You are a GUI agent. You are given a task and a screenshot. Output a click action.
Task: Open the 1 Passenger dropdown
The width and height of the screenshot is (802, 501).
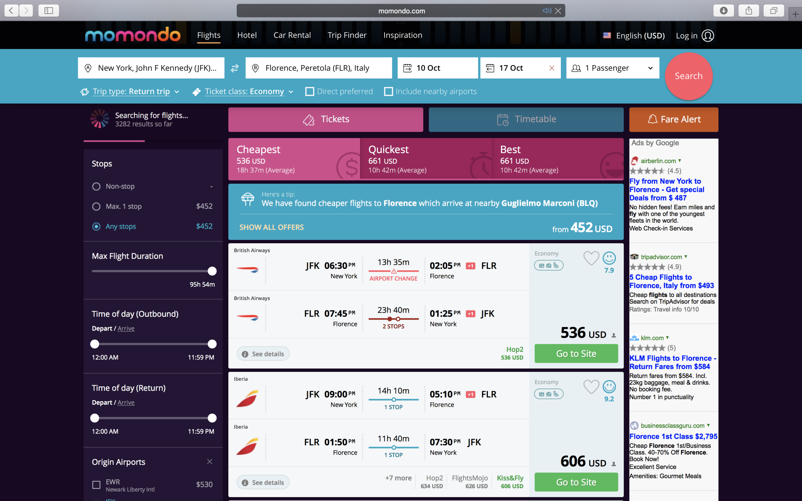[613, 68]
